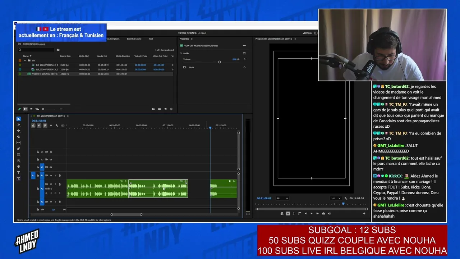
Task: Open the 1/4 playback resolution dropdown
Action: [x=336, y=198]
